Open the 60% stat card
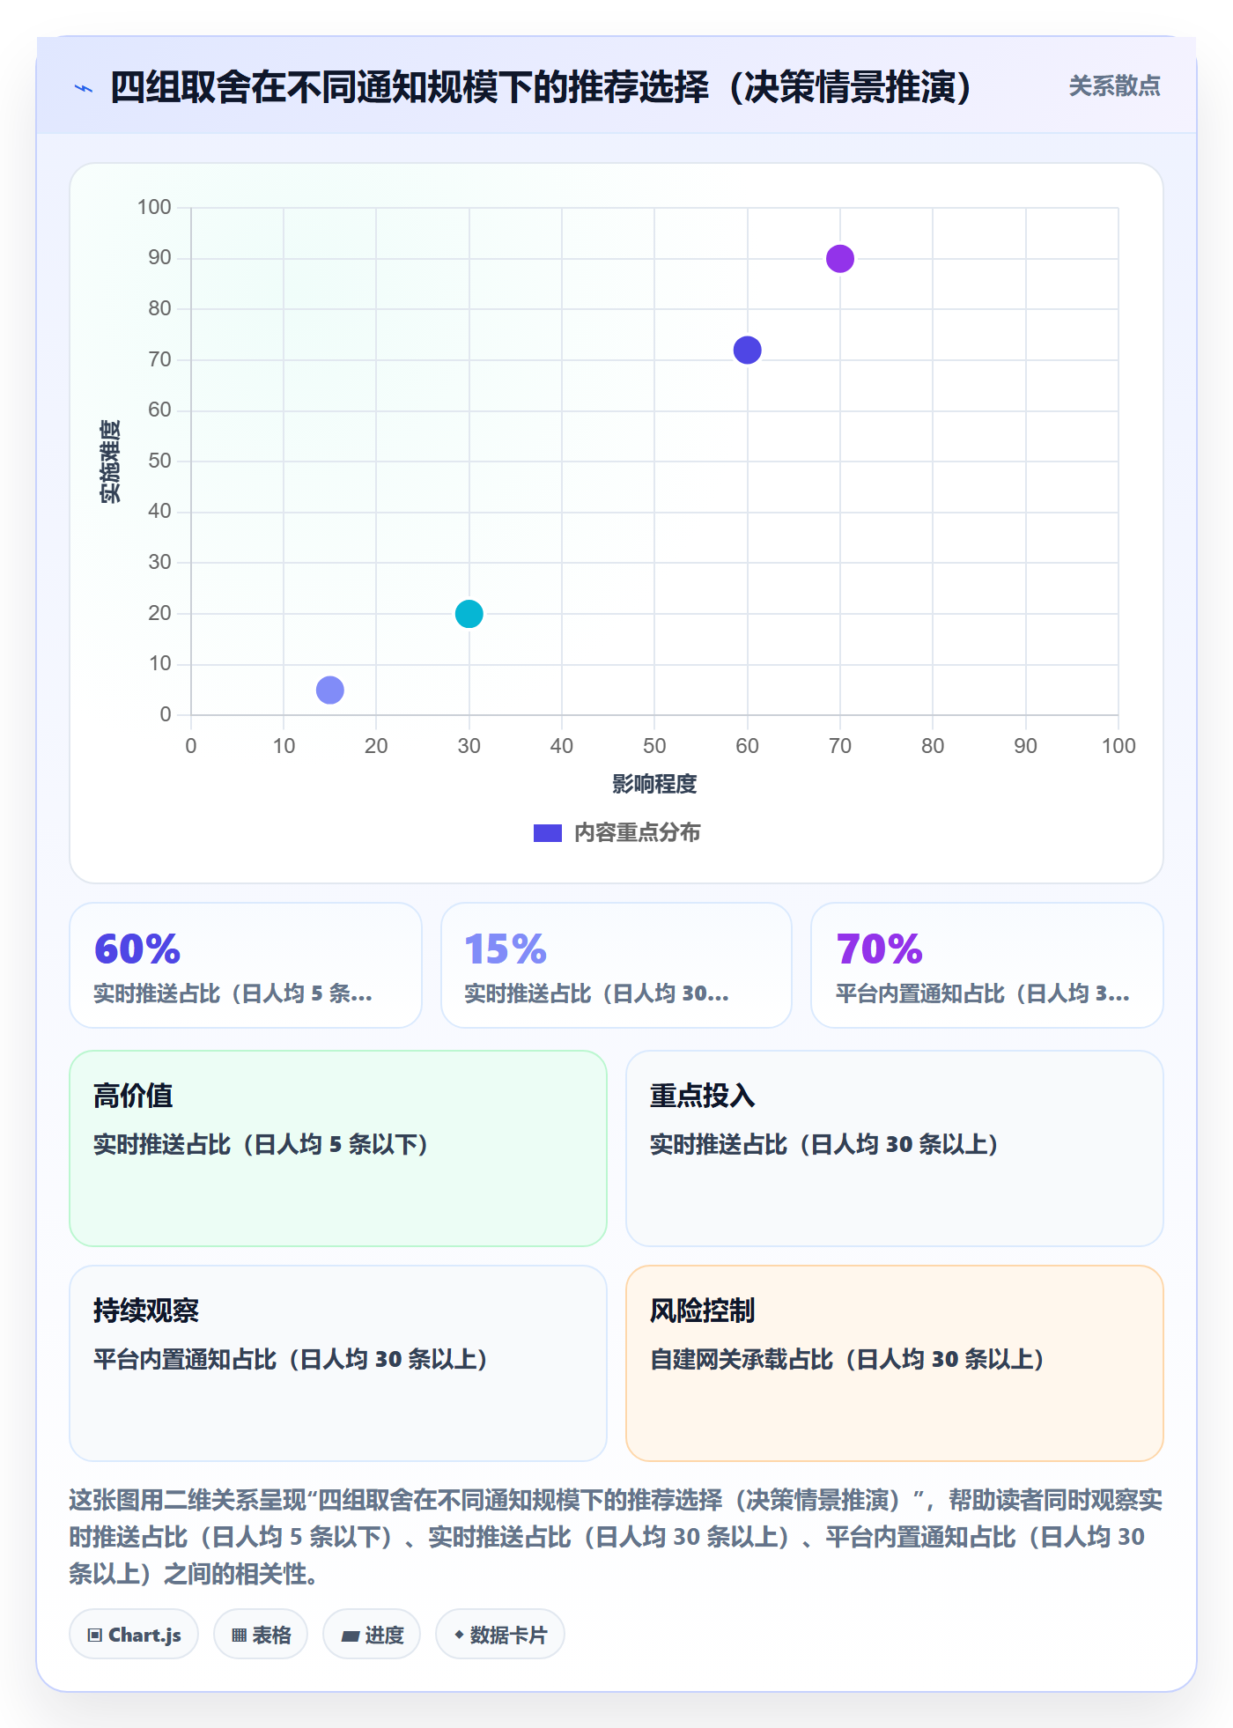Viewport: 1233px width, 1728px height. (x=246, y=965)
